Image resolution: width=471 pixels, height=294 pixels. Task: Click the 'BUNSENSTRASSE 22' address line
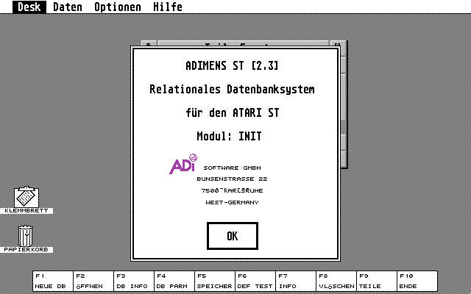232,179
